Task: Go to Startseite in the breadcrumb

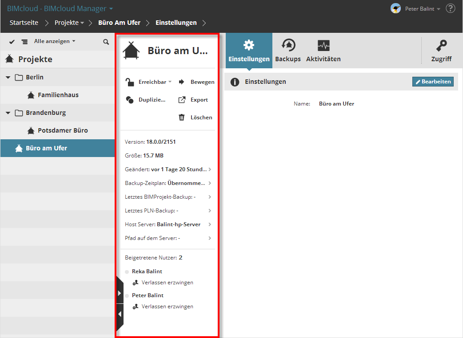Action: pos(24,23)
